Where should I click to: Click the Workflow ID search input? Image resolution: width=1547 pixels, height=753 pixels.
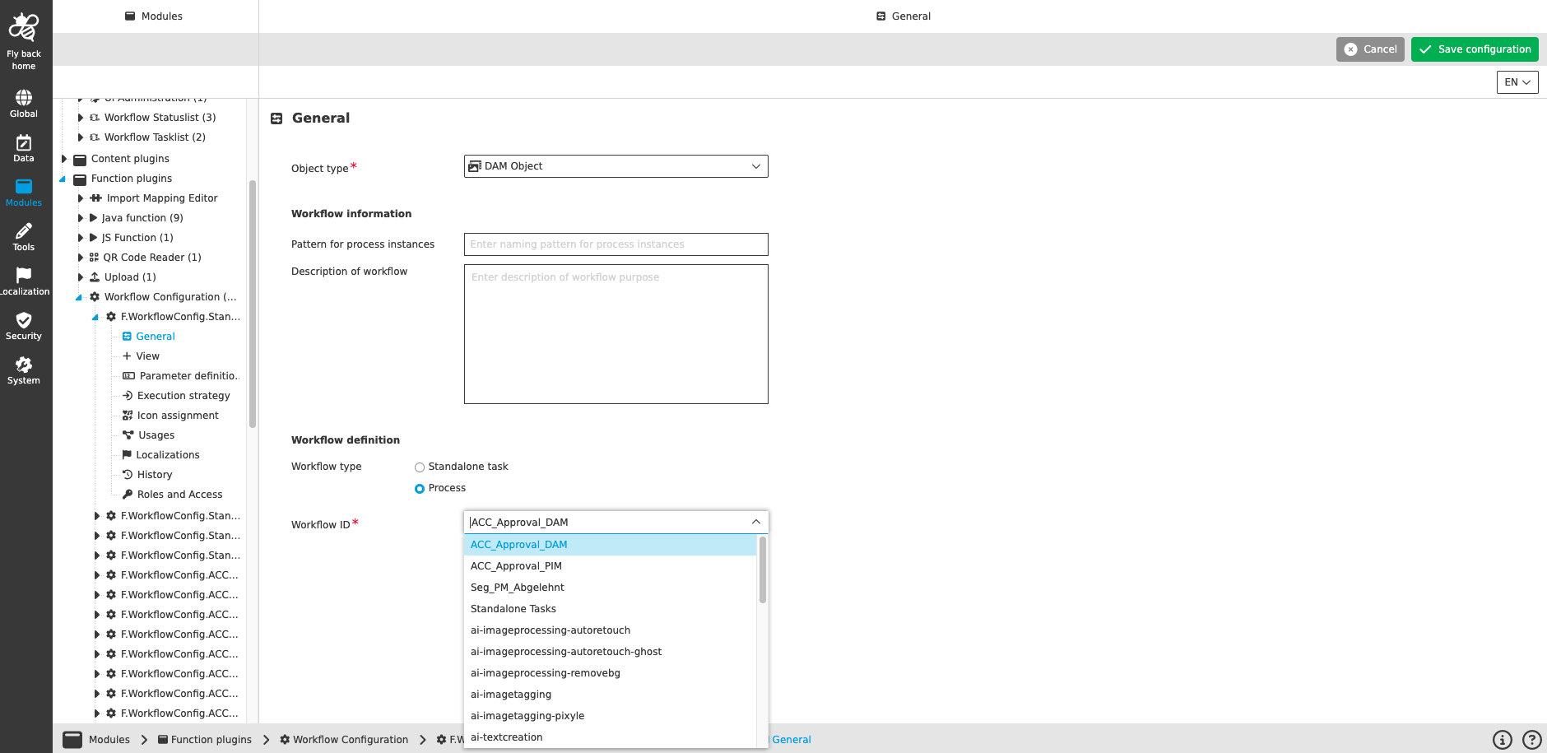point(606,523)
